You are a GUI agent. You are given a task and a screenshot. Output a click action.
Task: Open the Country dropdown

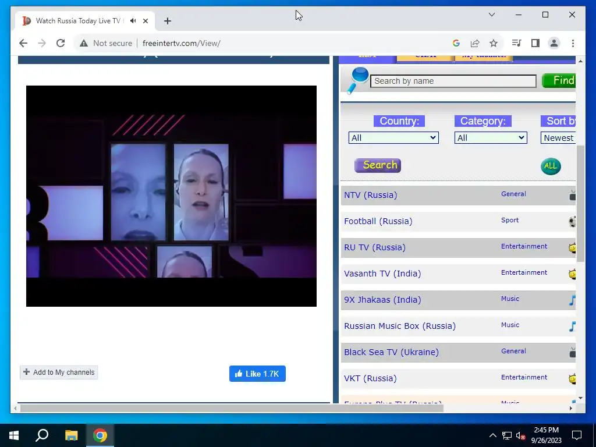click(x=393, y=137)
